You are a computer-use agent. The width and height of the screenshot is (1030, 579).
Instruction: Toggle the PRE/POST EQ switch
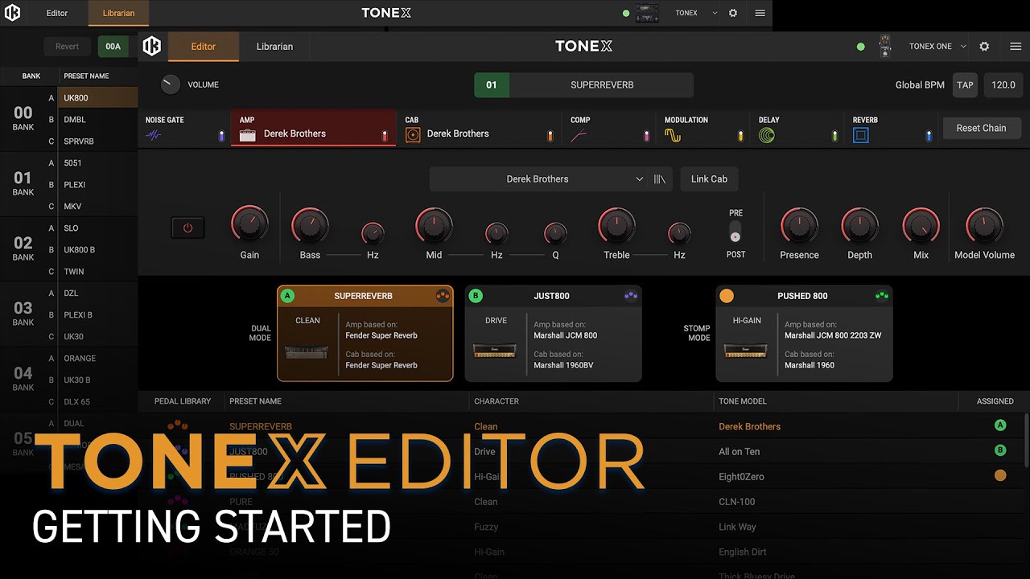(x=735, y=233)
